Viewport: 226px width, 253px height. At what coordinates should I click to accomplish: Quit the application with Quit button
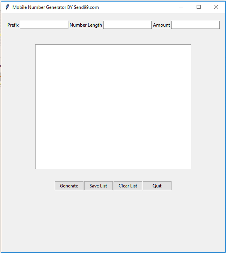157,186
